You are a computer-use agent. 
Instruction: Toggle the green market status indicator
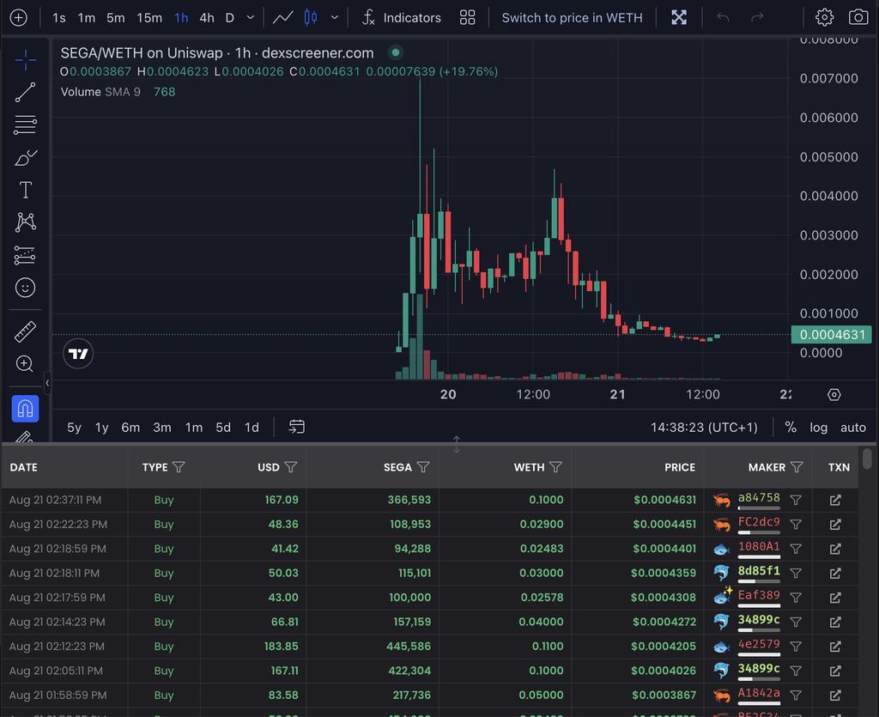(395, 52)
